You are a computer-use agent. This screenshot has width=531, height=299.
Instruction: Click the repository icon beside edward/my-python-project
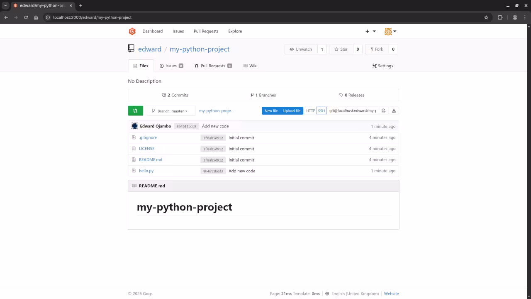pos(131,49)
